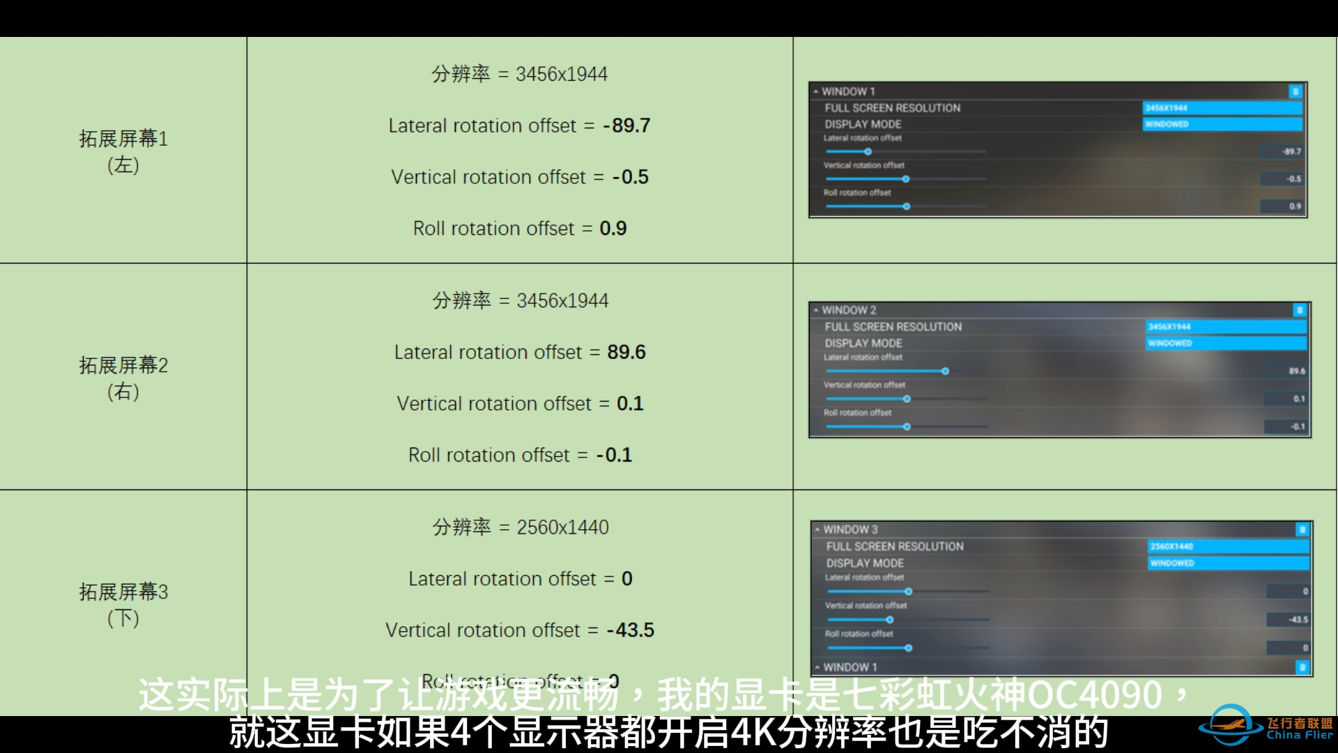Click Window 1 lateral offset value field -89.7
The width and height of the screenshot is (1338, 753).
pyautogui.click(x=1282, y=151)
